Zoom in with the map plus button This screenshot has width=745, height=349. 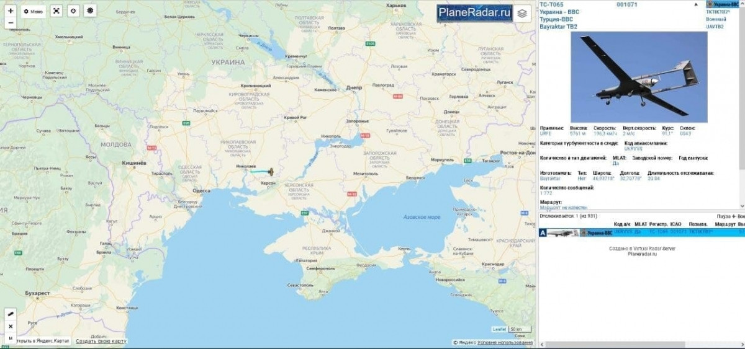click(x=11, y=11)
